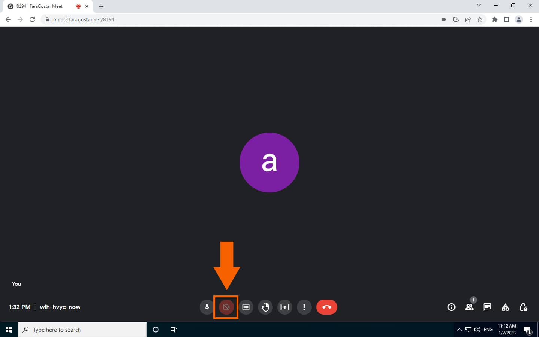Screen dimensions: 539x337
Task: Open more options menu
Action: click(304, 307)
